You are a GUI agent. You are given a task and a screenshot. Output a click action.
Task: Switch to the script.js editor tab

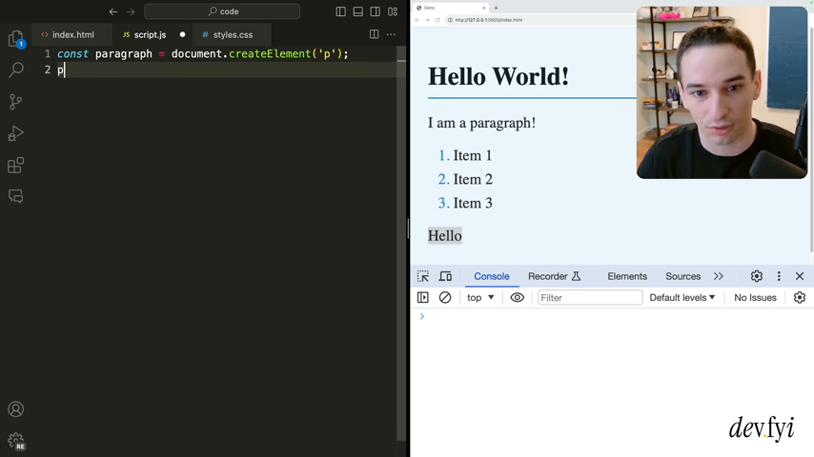click(153, 35)
